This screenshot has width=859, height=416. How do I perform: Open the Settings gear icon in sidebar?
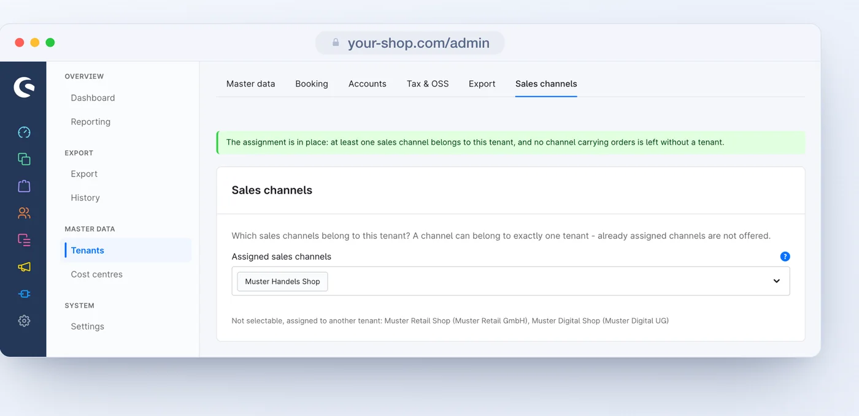(24, 320)
